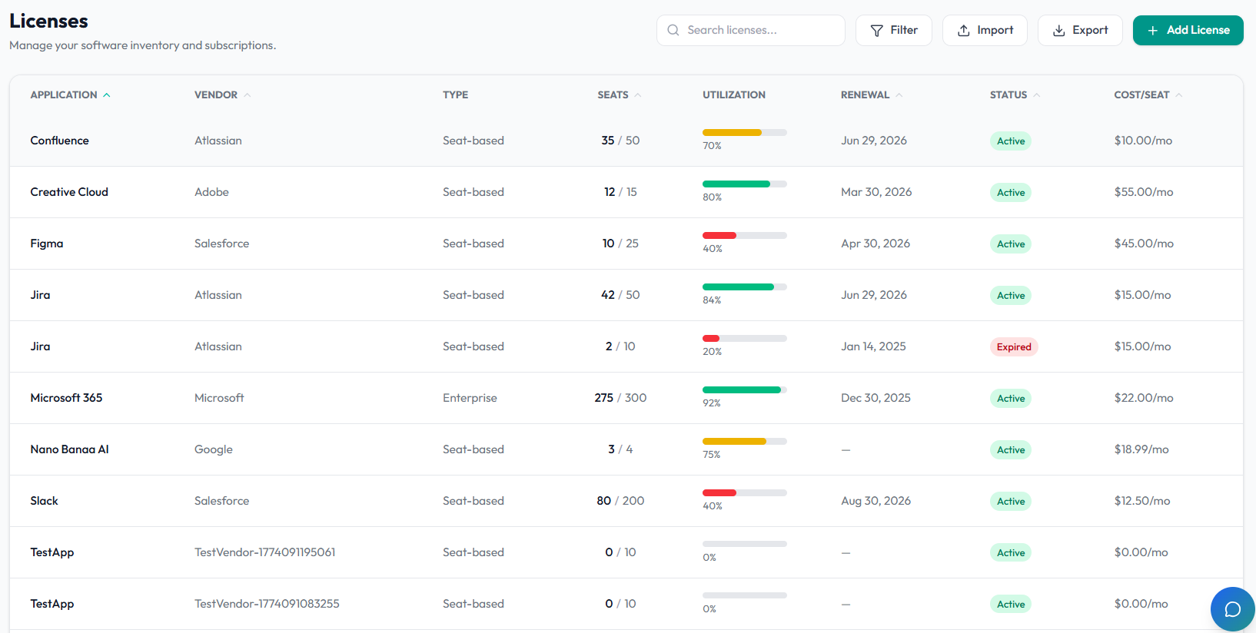Screen dimensions: 1256x633
Task: Sort by the Application column header
Action: point(70,94)
